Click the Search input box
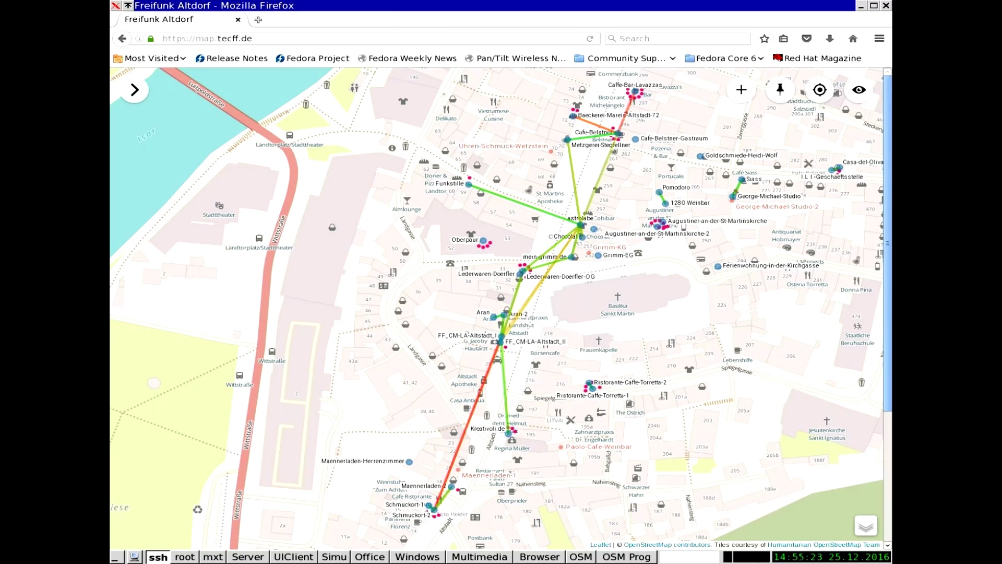Image resolution: width=1002 pixels, height=564 pixels. tap(678, 39)
